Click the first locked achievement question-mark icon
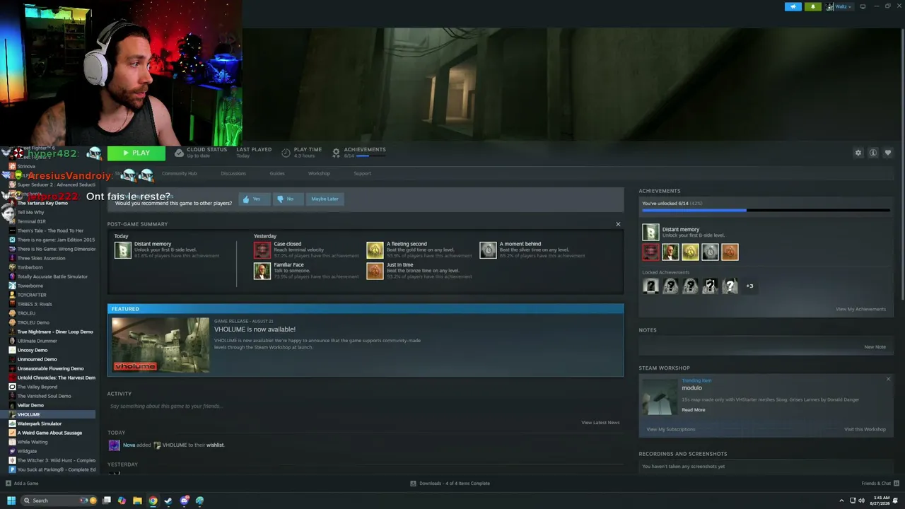Viewport: 905px width, 509px height. [x=650, y=286]
